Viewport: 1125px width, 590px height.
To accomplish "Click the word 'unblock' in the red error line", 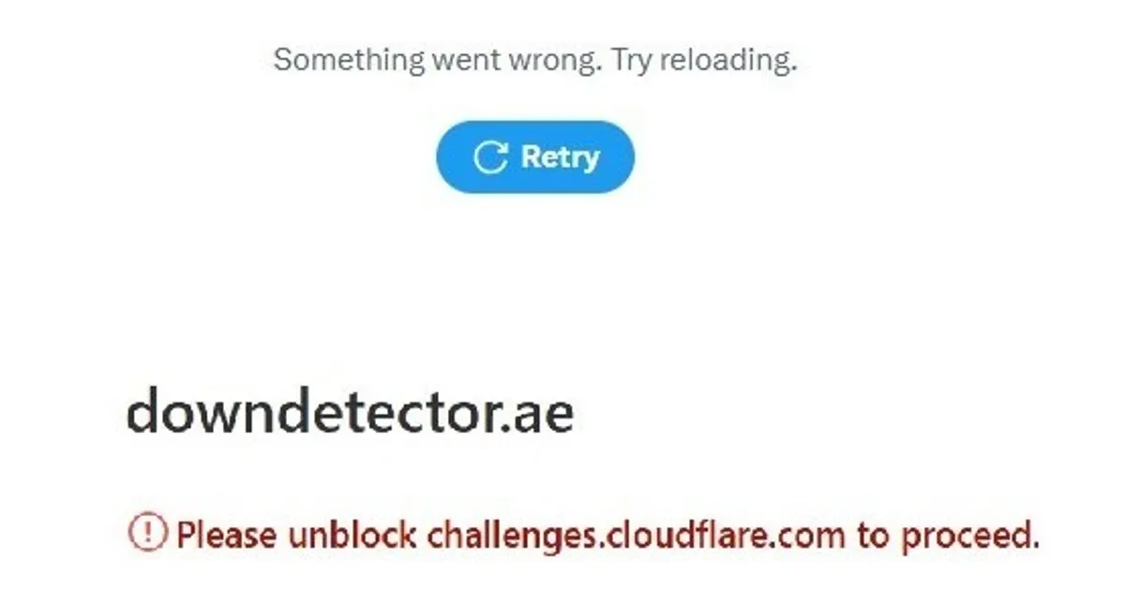I will click(352, 534).
